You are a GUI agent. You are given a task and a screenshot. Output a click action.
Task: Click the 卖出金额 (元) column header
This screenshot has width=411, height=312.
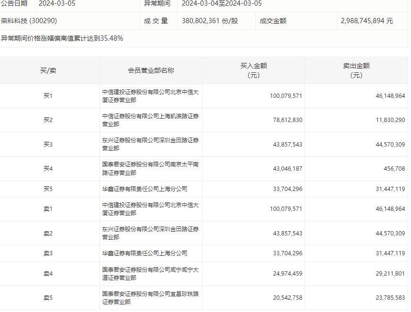tap(356, 70)
